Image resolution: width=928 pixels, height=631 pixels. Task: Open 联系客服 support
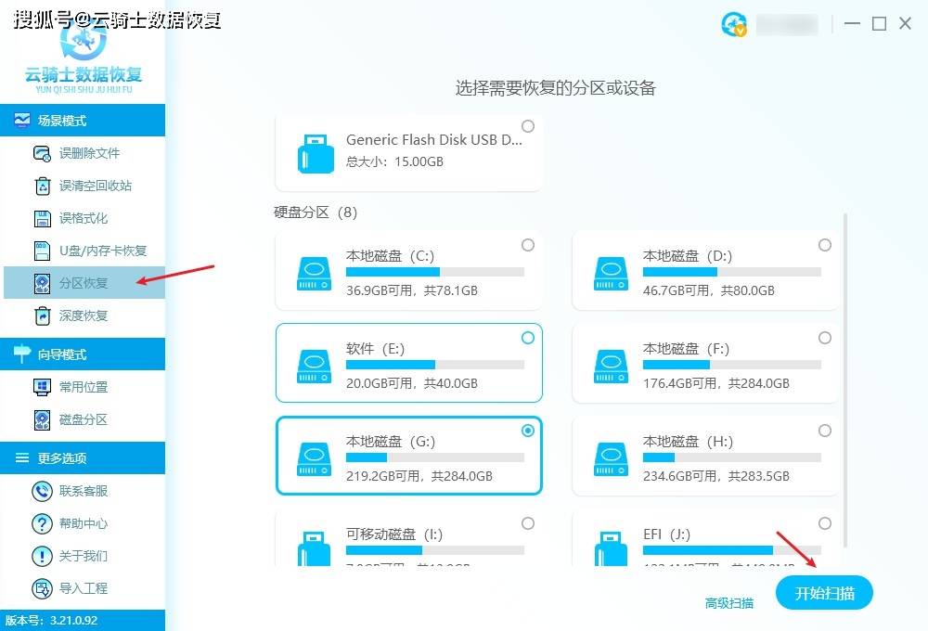(83, 491)
